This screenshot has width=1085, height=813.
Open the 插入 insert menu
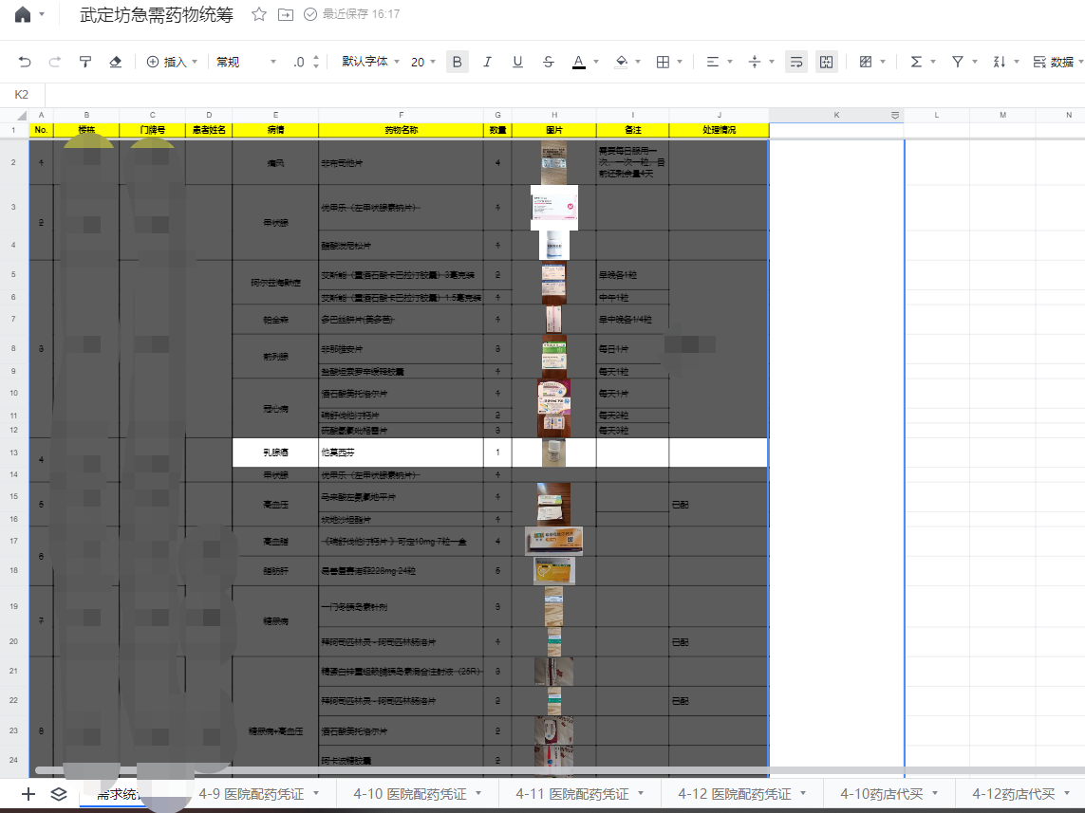172,63
